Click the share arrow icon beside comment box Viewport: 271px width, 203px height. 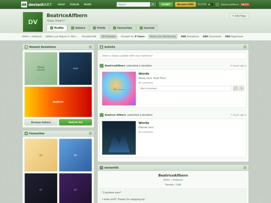[x=241, y=88]
